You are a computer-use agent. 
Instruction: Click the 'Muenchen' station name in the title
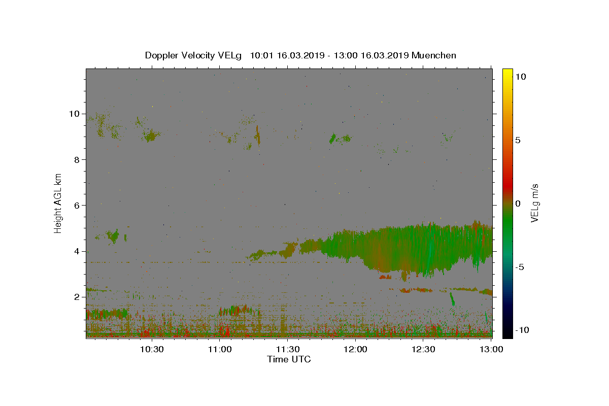[434, 55]
